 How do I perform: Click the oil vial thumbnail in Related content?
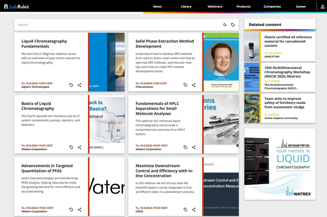click(x=252, y=47)
